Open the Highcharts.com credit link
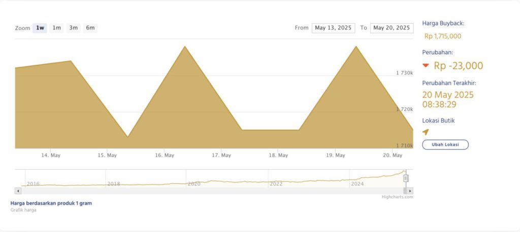This screenshot has height=232, width=520. pos(397,197)
